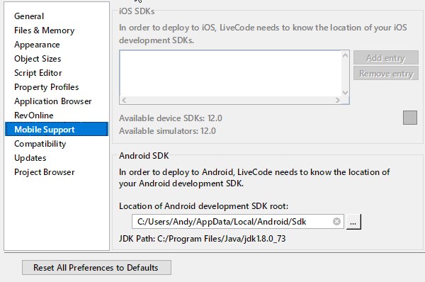Click the gray square beside available SDKs
The height and width of the screenshot is (282, 425).
(x=410, y=118)
